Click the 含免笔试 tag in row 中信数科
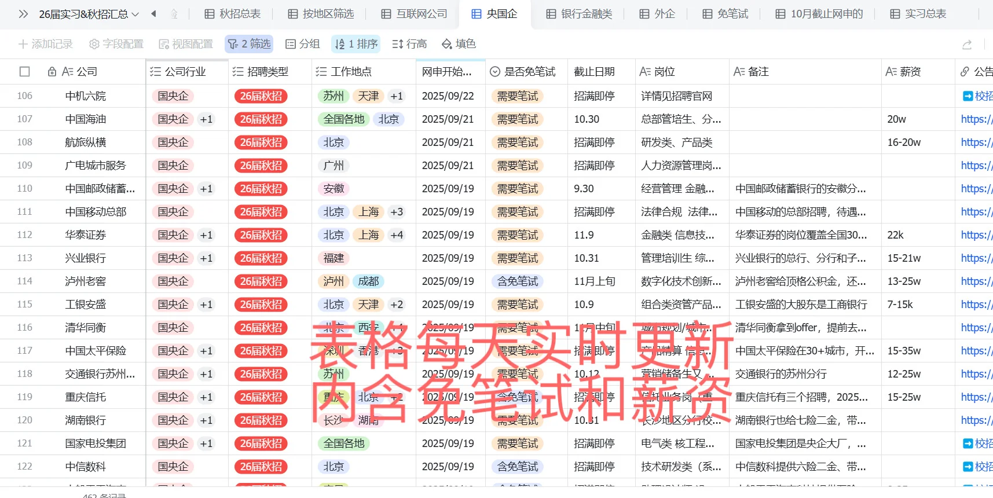993x498 pixels. click(x=518, y=467)
